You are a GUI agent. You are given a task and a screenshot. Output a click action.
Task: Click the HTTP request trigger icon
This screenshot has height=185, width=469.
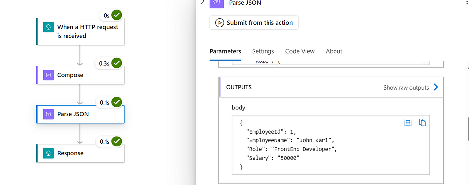tap(48, 27)
